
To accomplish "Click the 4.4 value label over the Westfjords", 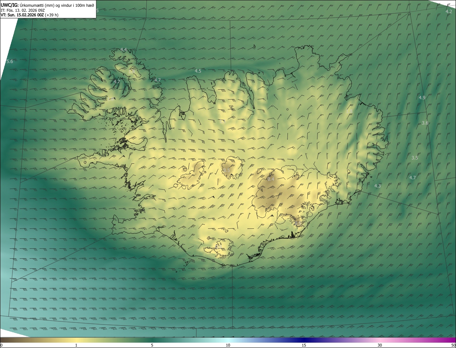I will [x=123, y=50].
